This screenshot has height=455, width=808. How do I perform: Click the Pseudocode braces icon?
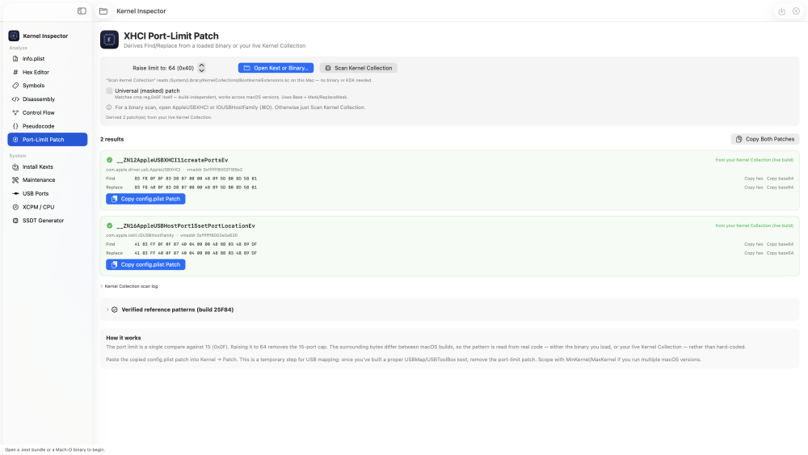[x=15, y=126]
